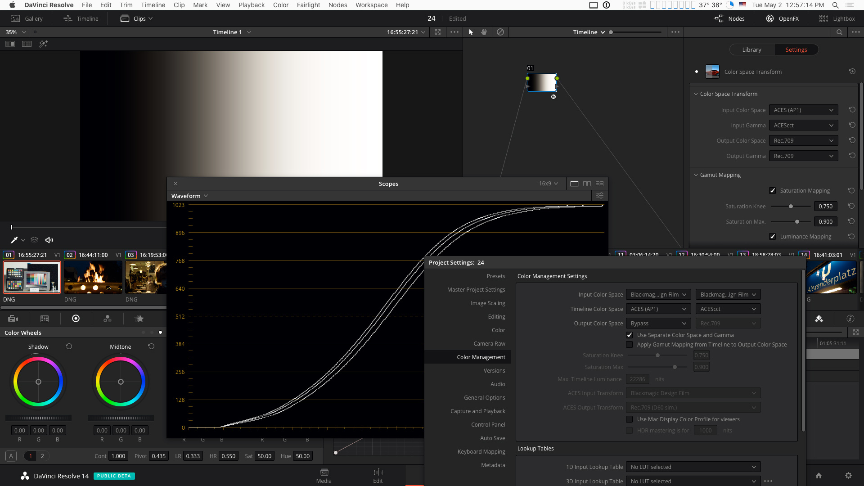
Task: Select the qualifier eyedropper tool
Action: point(14,240)
